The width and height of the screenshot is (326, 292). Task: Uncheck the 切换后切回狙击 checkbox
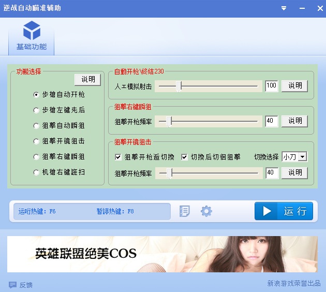click(x=185, y=157)
